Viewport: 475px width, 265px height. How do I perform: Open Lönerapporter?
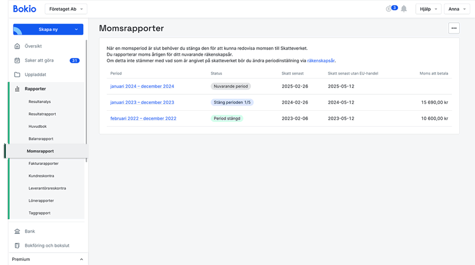[41, 201]
